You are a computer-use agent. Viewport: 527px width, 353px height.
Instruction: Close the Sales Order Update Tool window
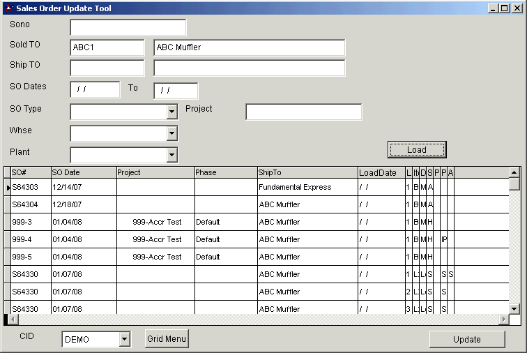[517, 8]
